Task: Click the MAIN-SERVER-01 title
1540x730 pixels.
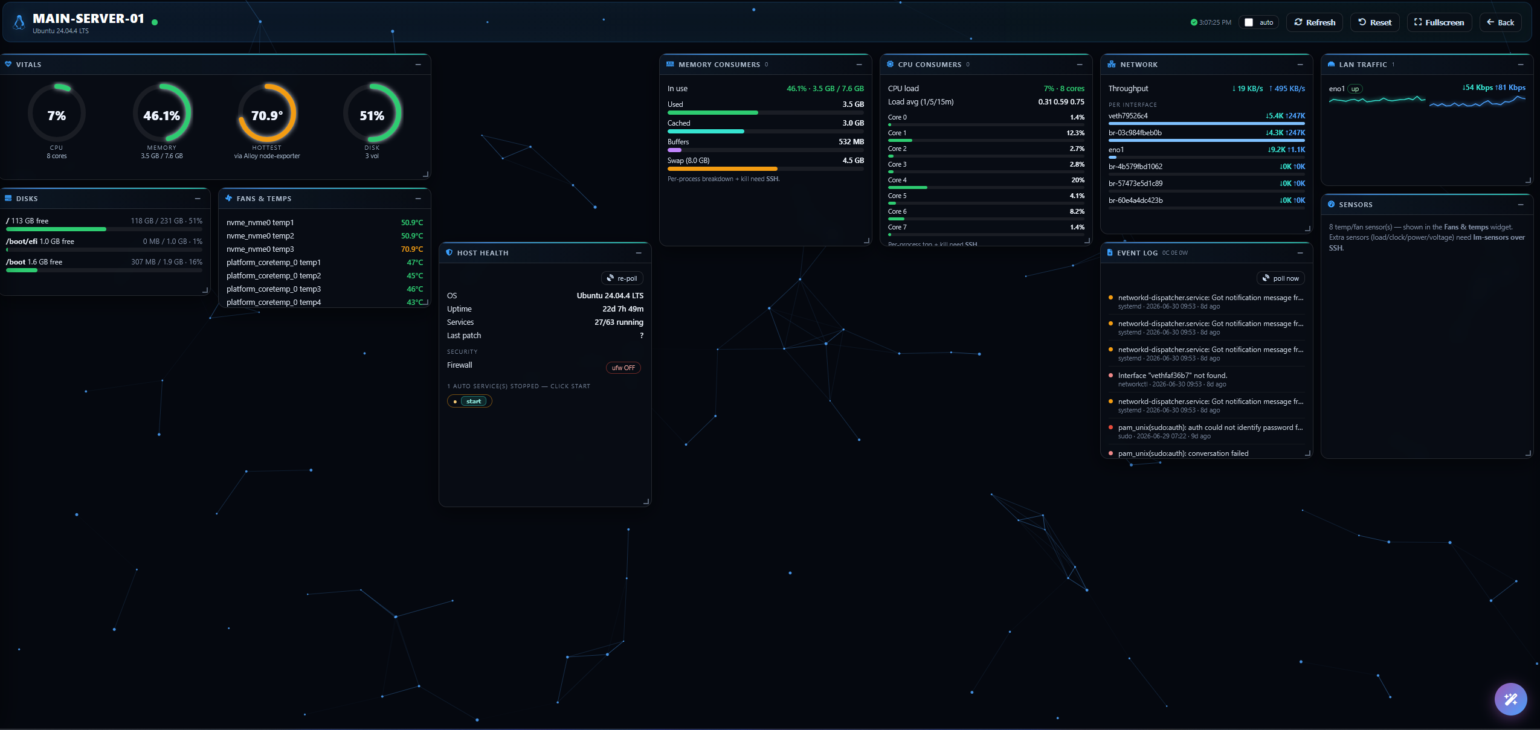Action: pos(88,19)
